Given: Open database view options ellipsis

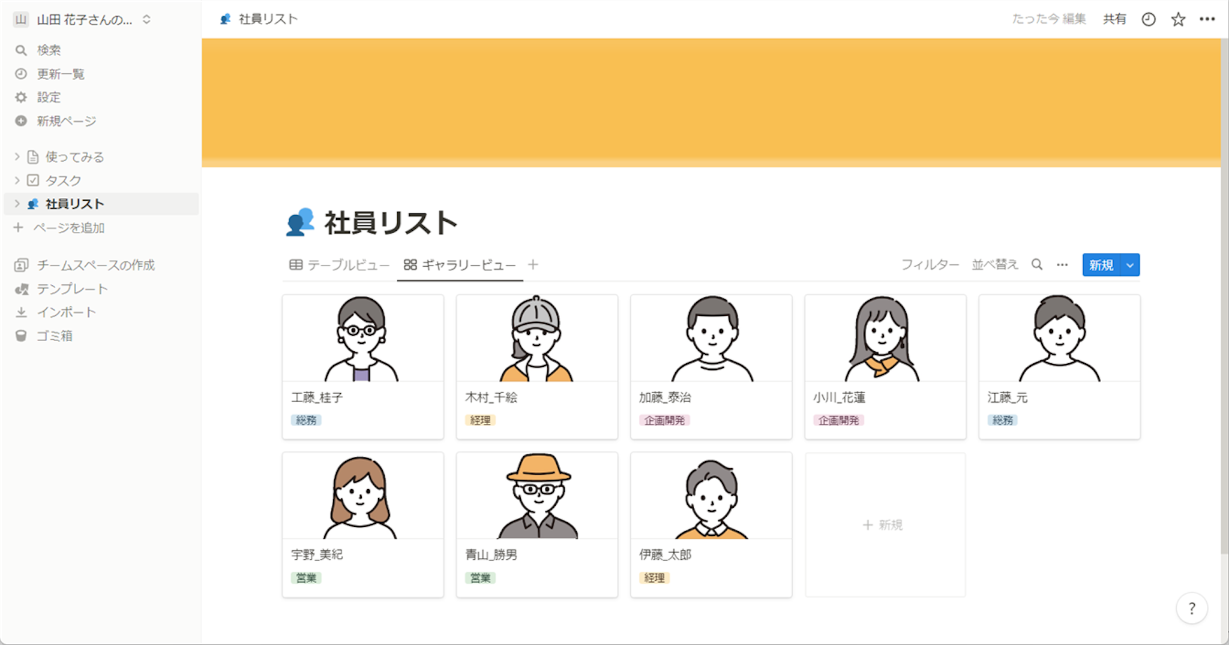Looking at the screenshot, I should point(1062,265).
